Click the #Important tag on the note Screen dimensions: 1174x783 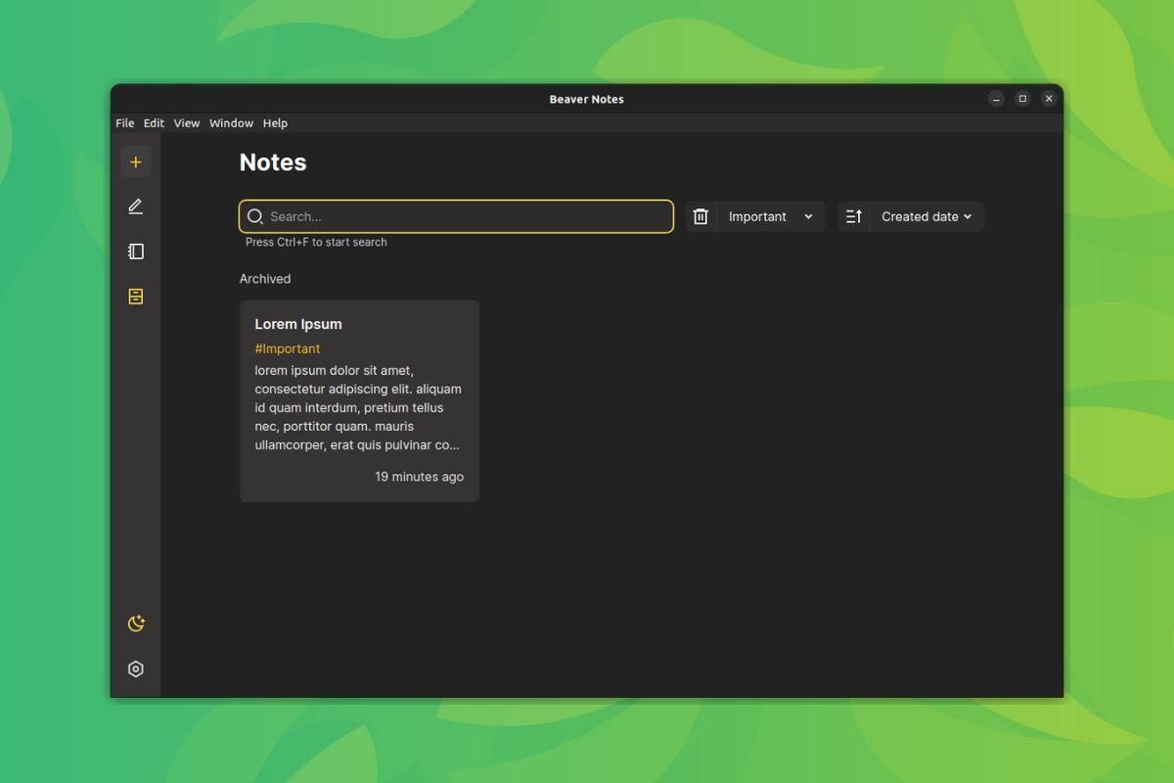(x=287, y=348)
